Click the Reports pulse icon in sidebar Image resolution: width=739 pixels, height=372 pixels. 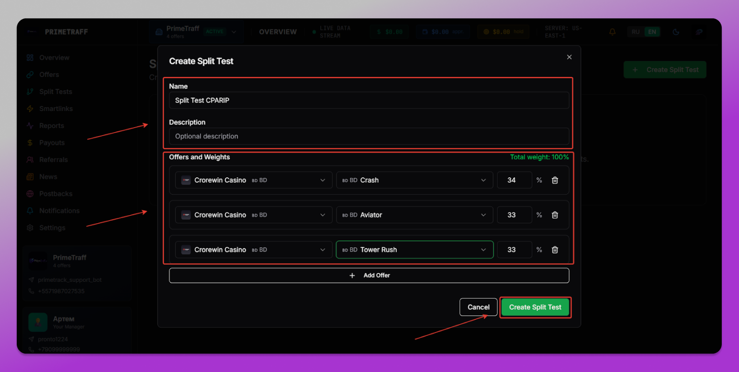(x=31, y=126)
